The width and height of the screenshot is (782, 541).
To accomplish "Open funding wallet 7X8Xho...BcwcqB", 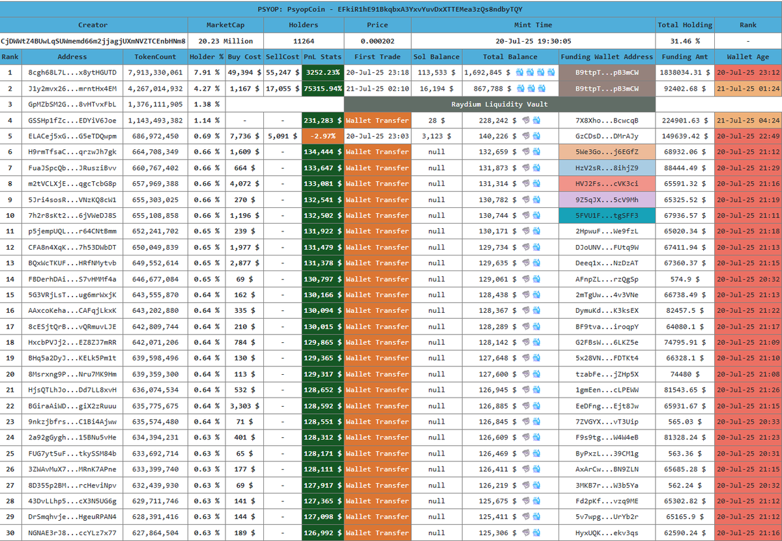I will coord(607,121).
